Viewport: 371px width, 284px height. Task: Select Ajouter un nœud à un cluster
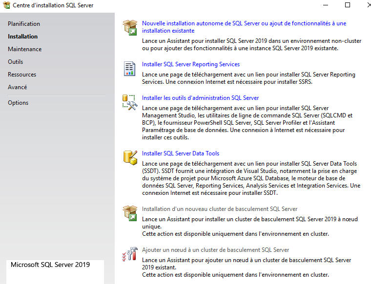click(215, 250)
